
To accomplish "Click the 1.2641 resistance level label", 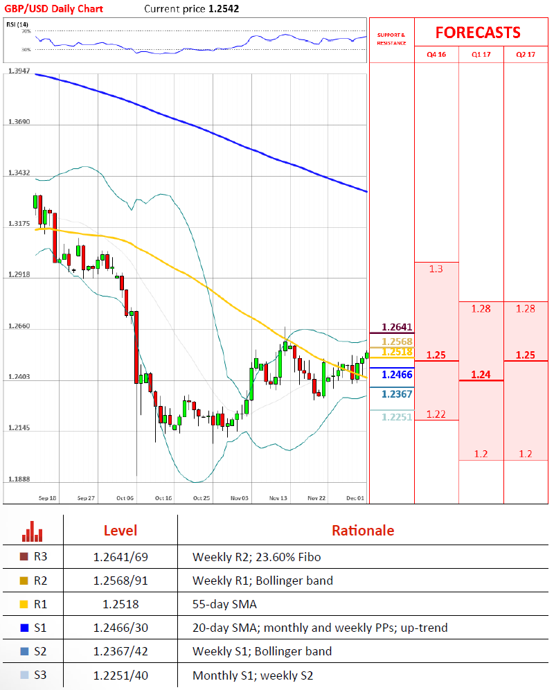I will click(397, 327).
